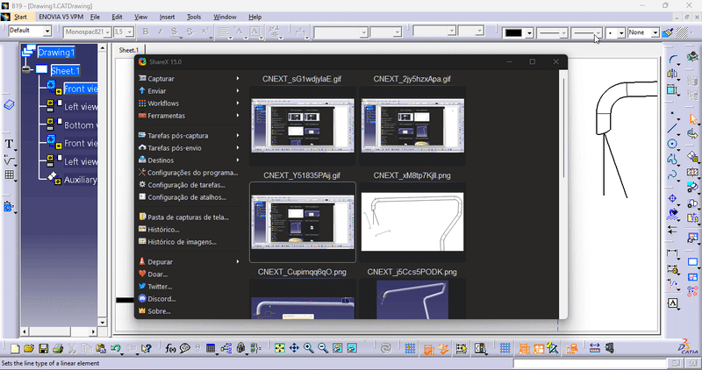Select the Spline tool in the right toolbar
This screenshot has width=702, height=370.
672,174
